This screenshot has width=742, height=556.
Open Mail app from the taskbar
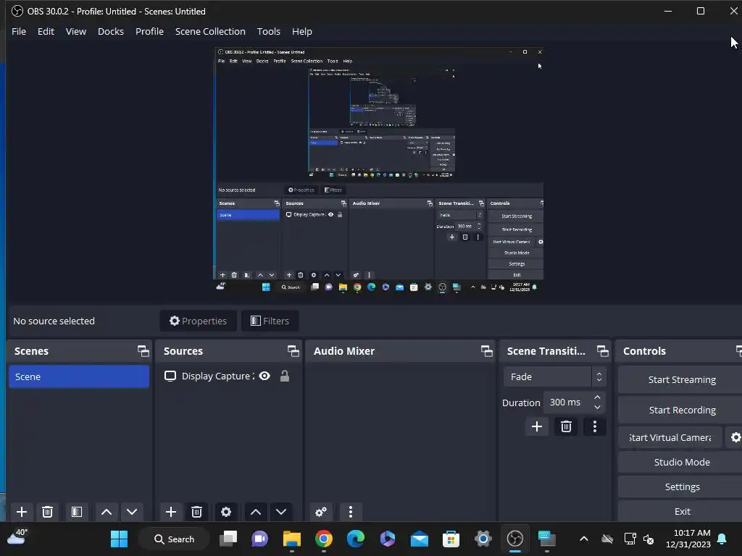coord(420,539)
